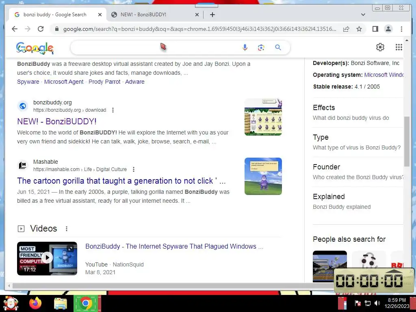The height and width of the screenshot is (312, 416).
Task: Expand the Founder question
Action: pyautogui.click(x=357, y=172)
